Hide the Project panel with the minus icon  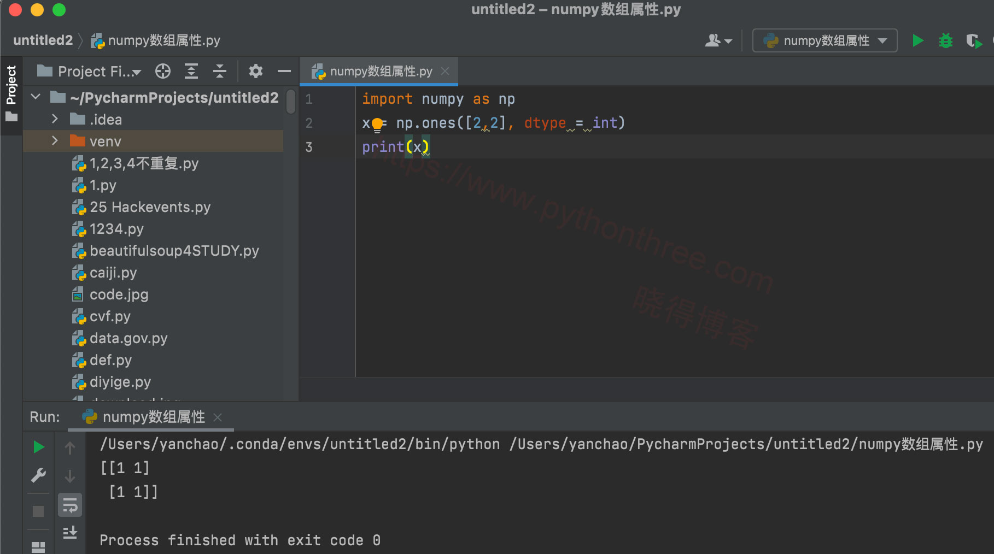pyautogui.click(x=284, y=71)
